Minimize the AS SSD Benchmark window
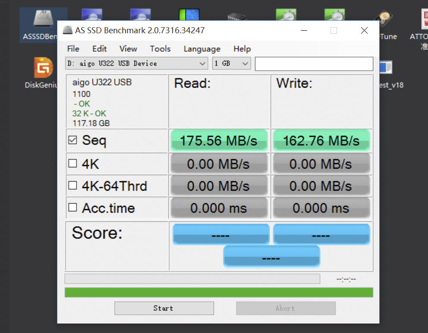Screen dimensions: 428x333 click(304, 30)
